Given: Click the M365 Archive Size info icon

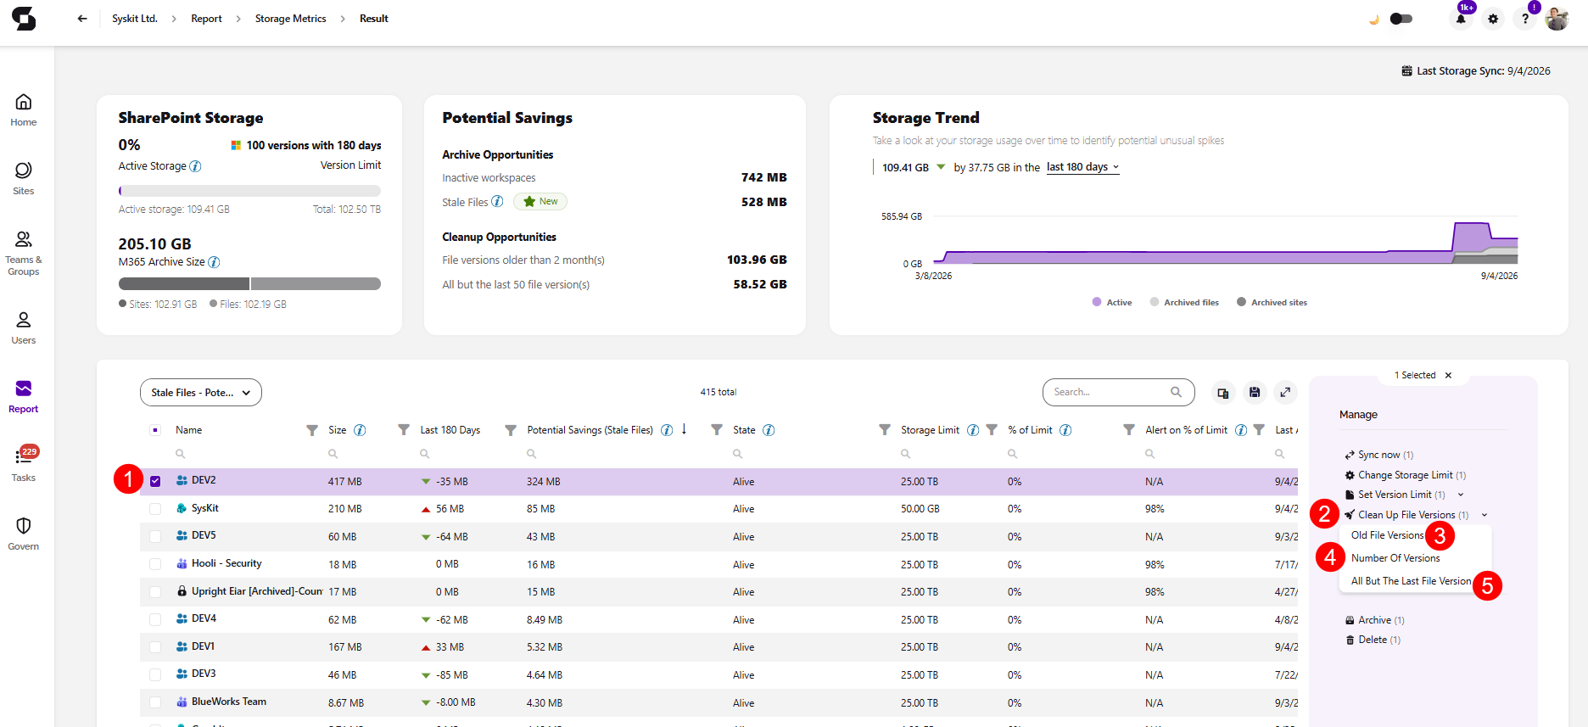Looking at the screenshot, I should 214,262.
